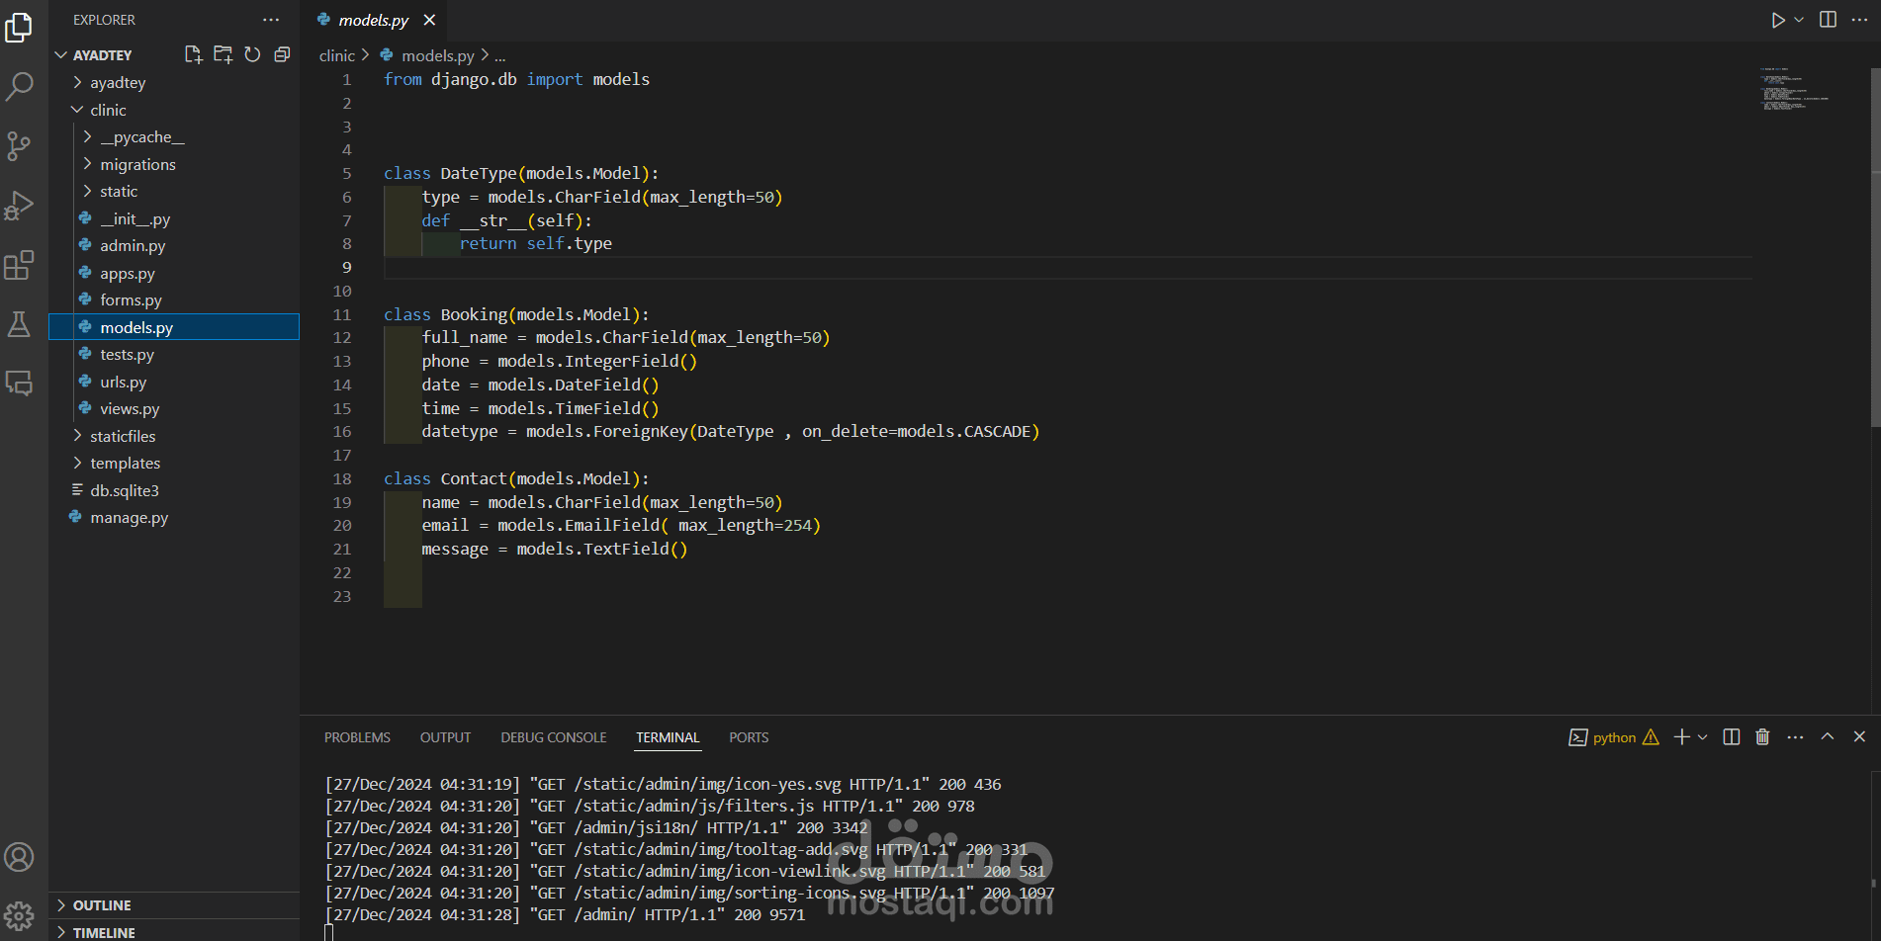The height and width of the screenshot is (941, 1881).
Task: Open views.py from the explorer
Action: pyautogui.click(x=130, y=408)
